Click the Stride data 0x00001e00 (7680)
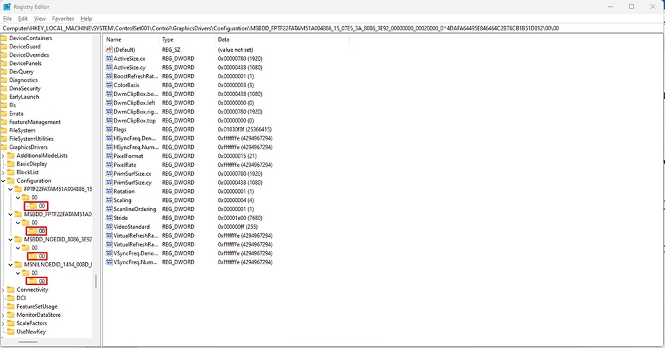This screenshot has height=348, width=665. coord(240,218)
